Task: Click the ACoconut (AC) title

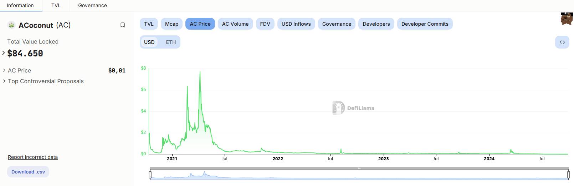Action: pyautogui.click(x=45, y=25)
